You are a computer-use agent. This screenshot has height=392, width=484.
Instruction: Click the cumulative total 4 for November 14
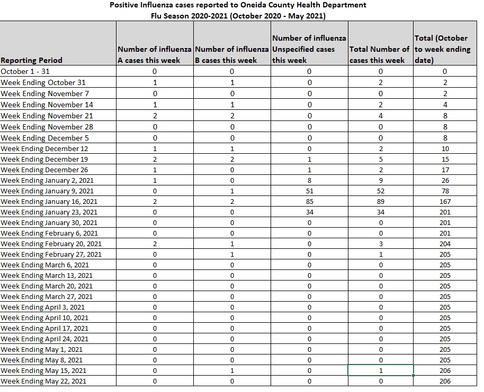tap(445, 105)
